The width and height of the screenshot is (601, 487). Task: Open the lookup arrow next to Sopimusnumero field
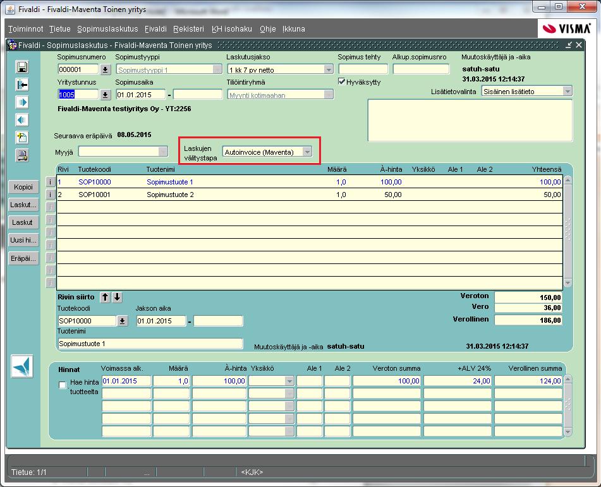pyautogui.click(x=106, y=69)
